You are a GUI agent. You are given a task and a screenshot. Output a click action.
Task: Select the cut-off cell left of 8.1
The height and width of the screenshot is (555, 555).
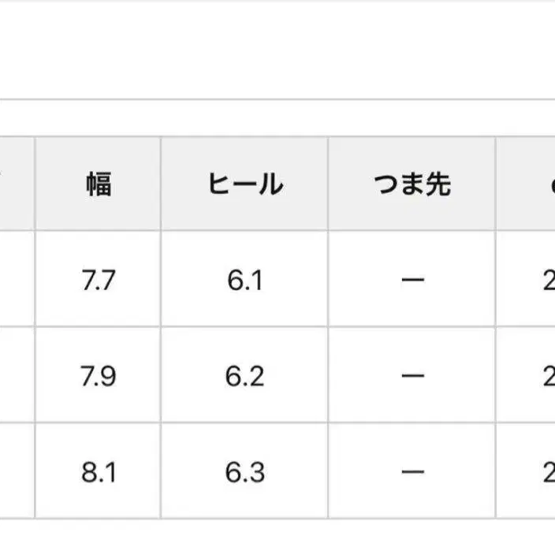16,472
